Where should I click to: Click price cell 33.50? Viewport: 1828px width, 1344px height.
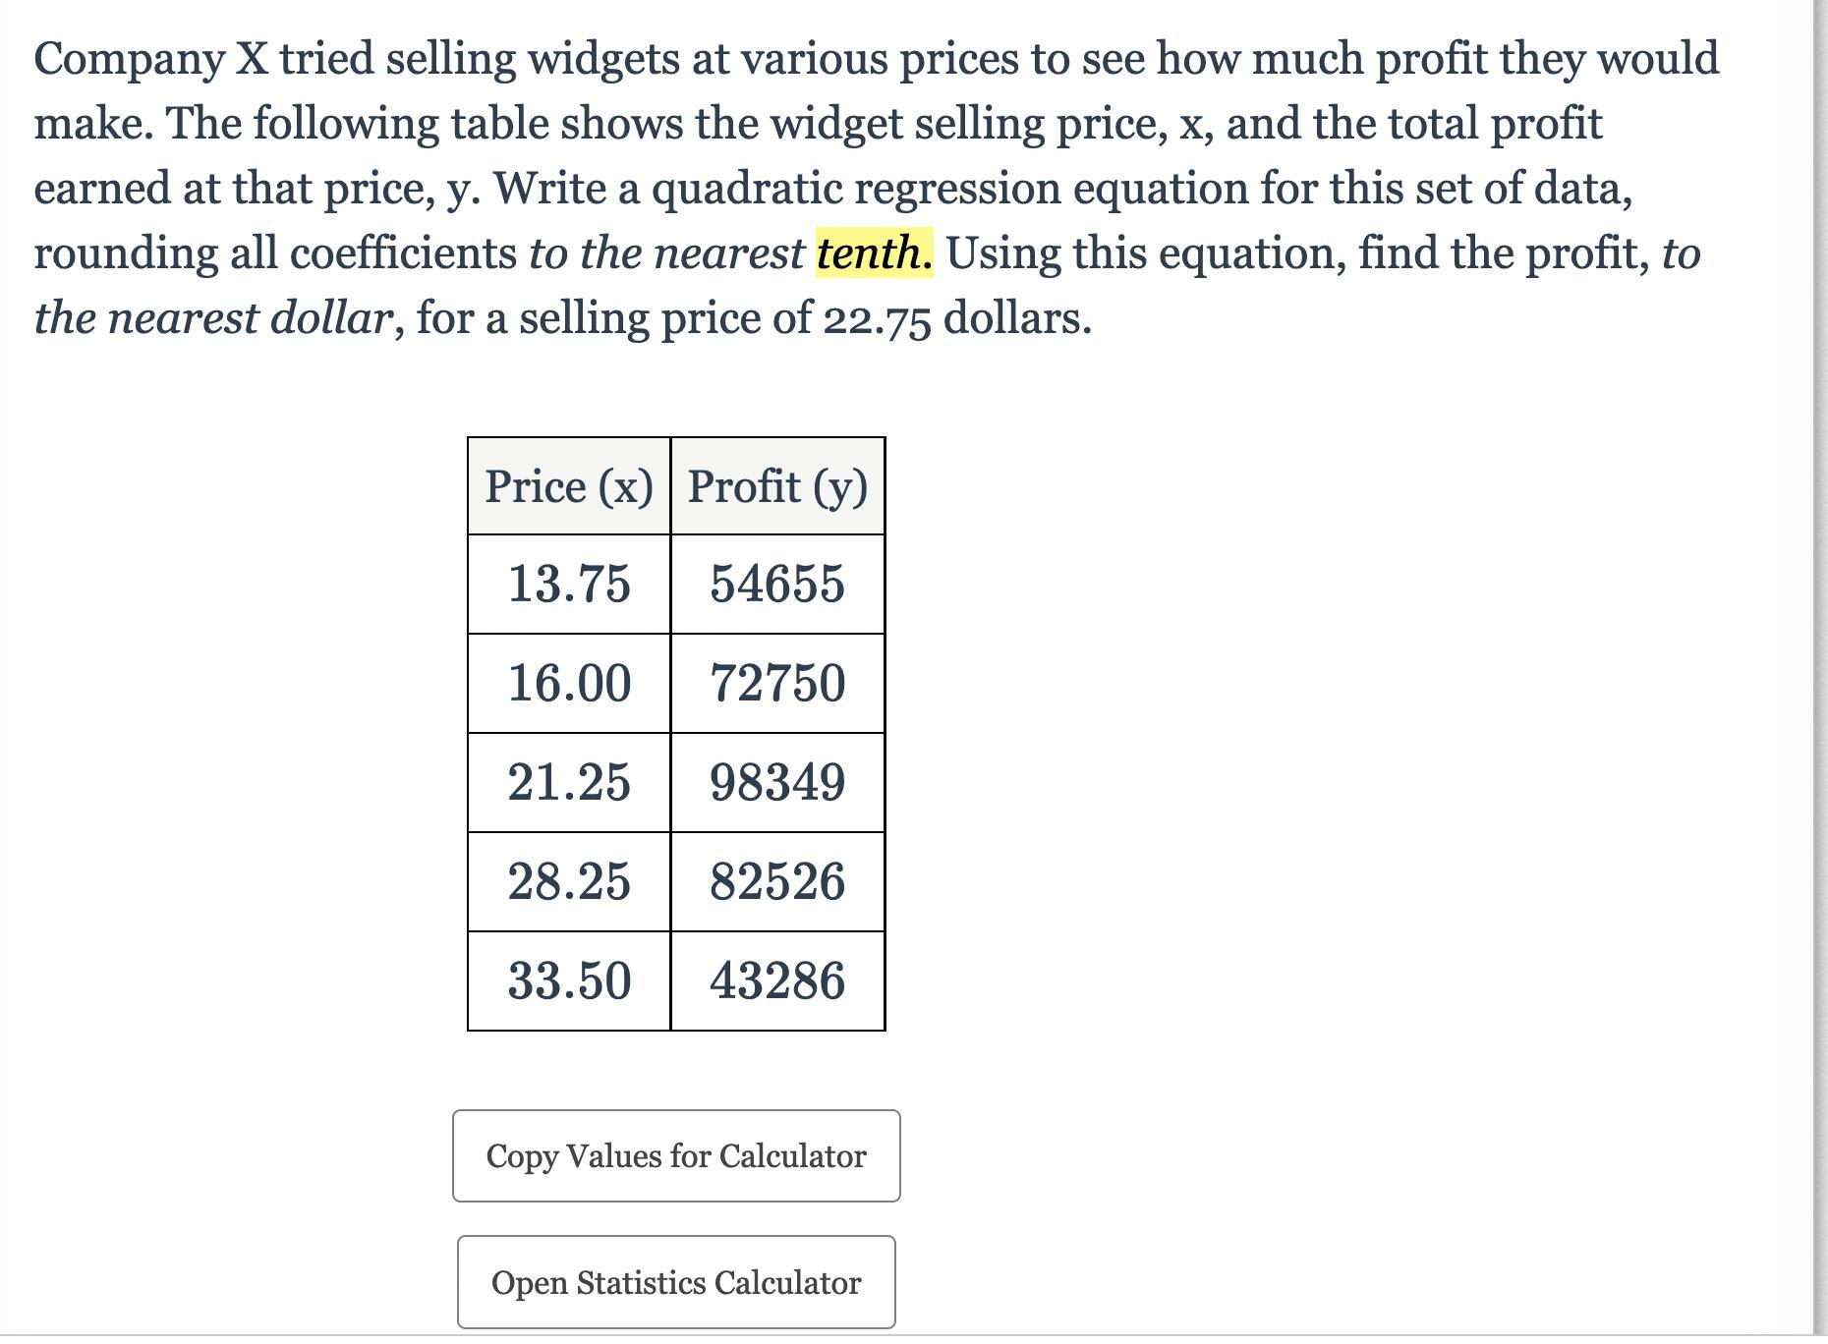coord(569,980)
